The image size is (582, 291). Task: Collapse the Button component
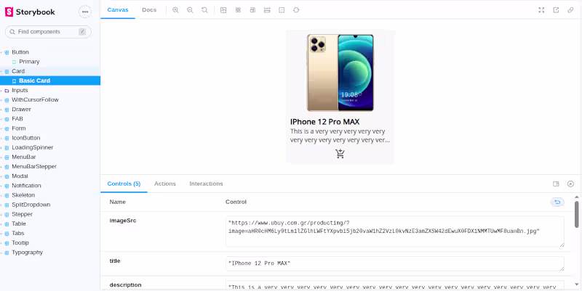coord(20,52)
